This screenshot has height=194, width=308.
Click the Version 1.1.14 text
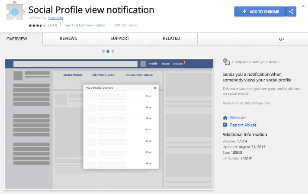[235, 141]
